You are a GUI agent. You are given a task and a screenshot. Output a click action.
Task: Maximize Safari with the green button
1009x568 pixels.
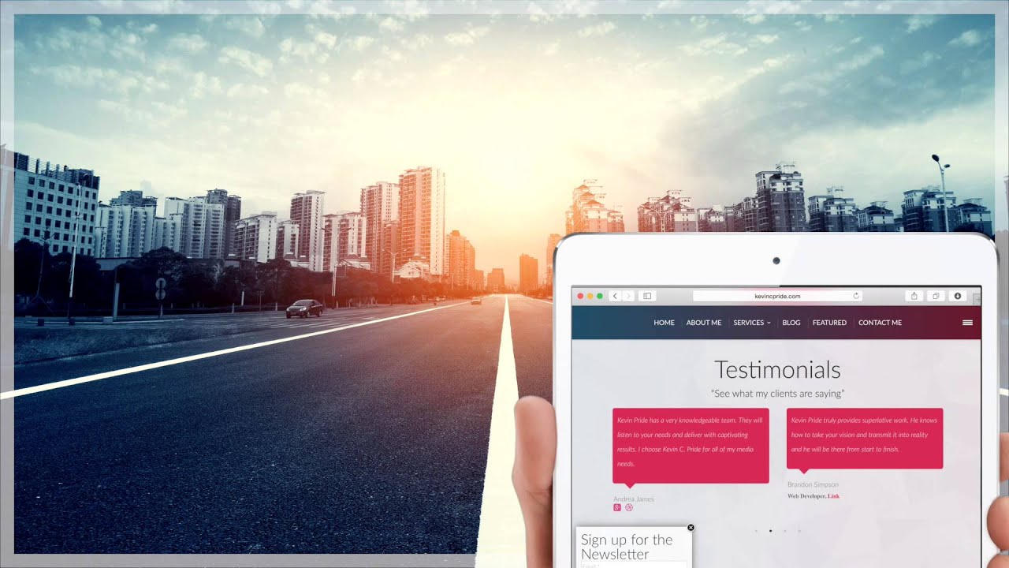click(600, 296)
